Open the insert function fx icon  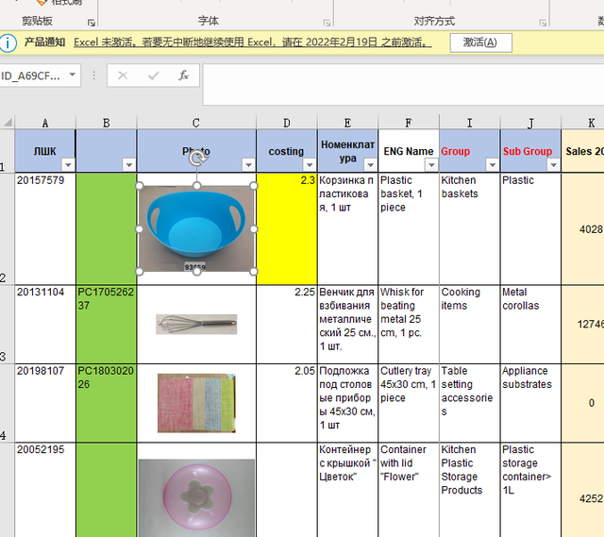point(184,76)
